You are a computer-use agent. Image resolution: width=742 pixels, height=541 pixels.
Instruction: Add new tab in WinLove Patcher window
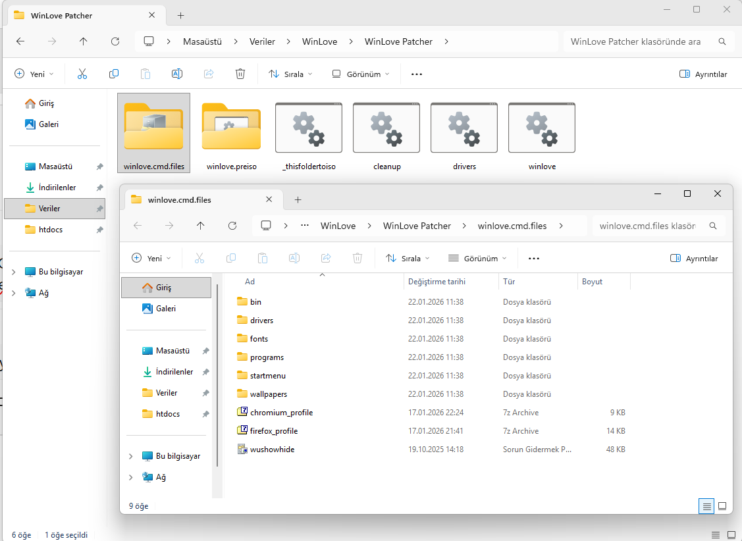click(181, 16)
